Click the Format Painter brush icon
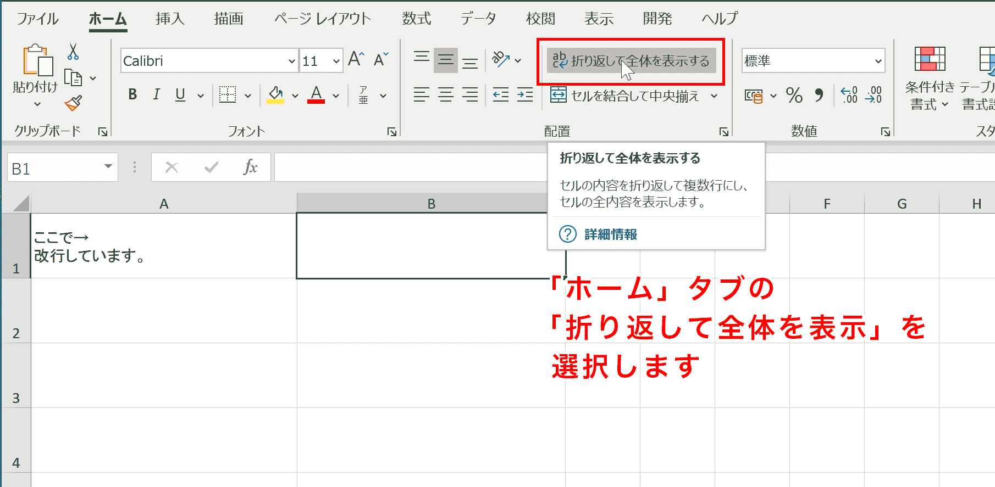The image size is (995, 487). point(73,103)
